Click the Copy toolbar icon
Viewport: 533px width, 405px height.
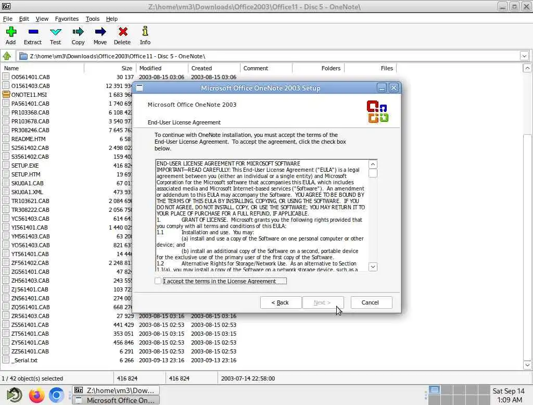click(x=78, y=32)
